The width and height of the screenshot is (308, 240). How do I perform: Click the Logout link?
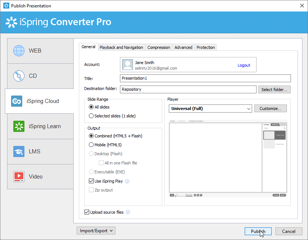point(244,65)
